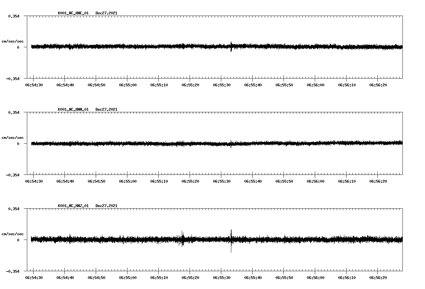Click Dec27,2021 date on HNN plot
425x289 pixels.
click(106, 109)
